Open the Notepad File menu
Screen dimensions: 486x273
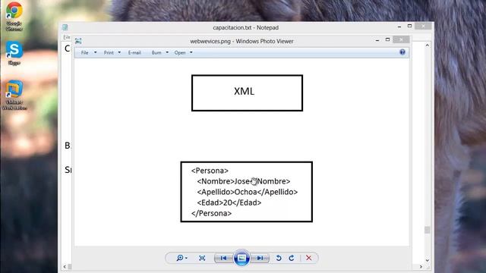coord(67,37)
